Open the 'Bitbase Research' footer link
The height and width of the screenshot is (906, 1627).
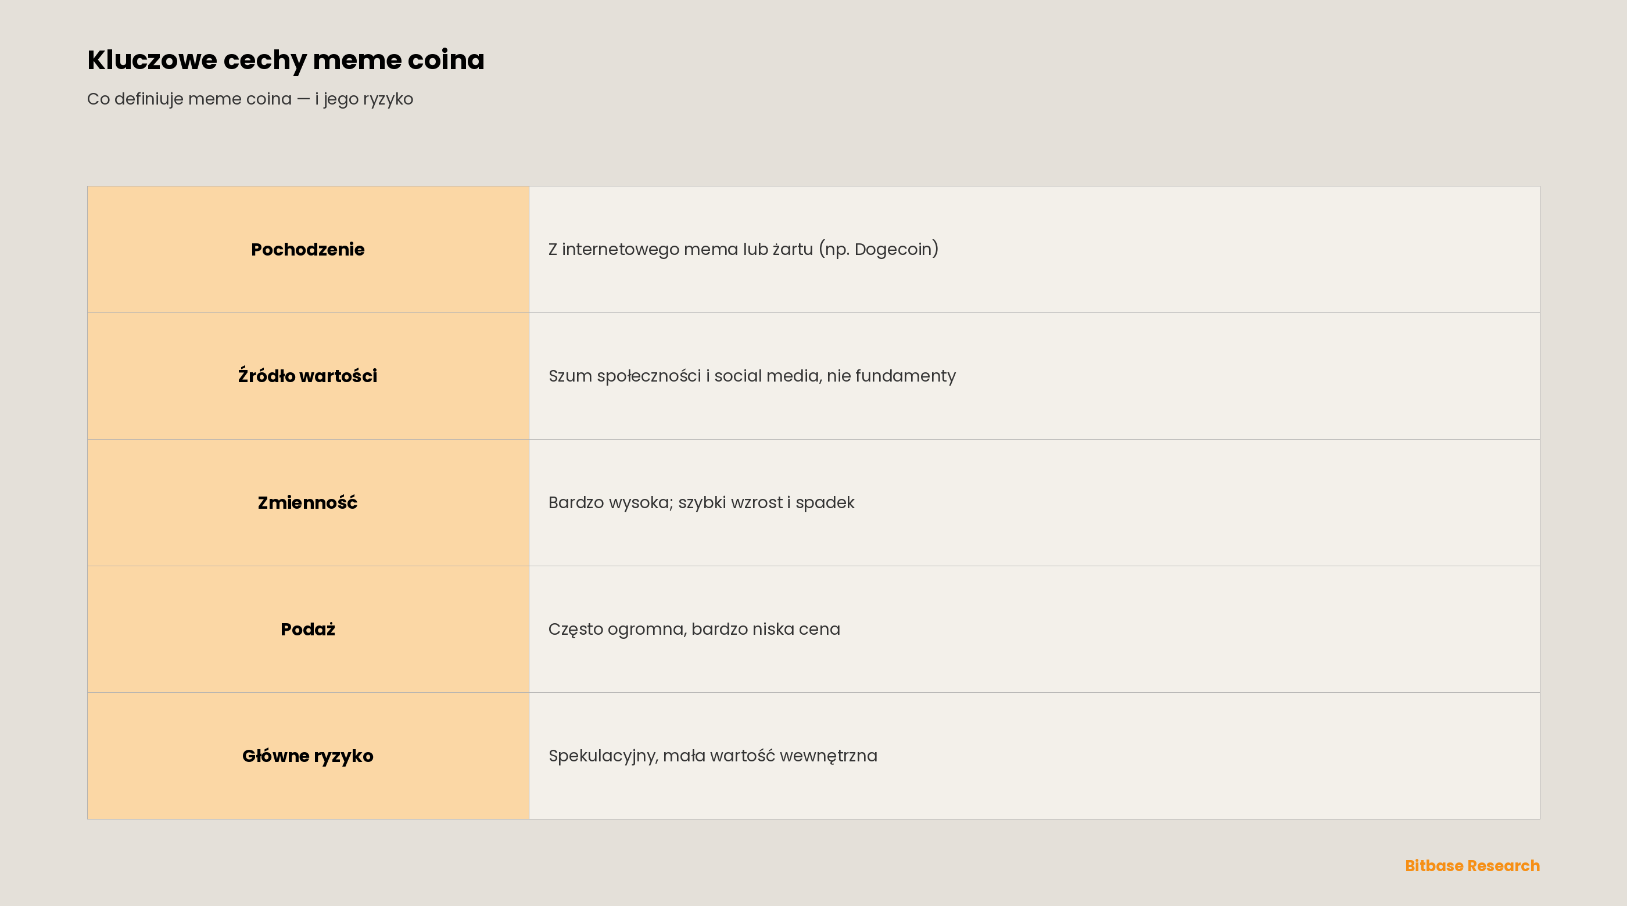(1472, 865)
